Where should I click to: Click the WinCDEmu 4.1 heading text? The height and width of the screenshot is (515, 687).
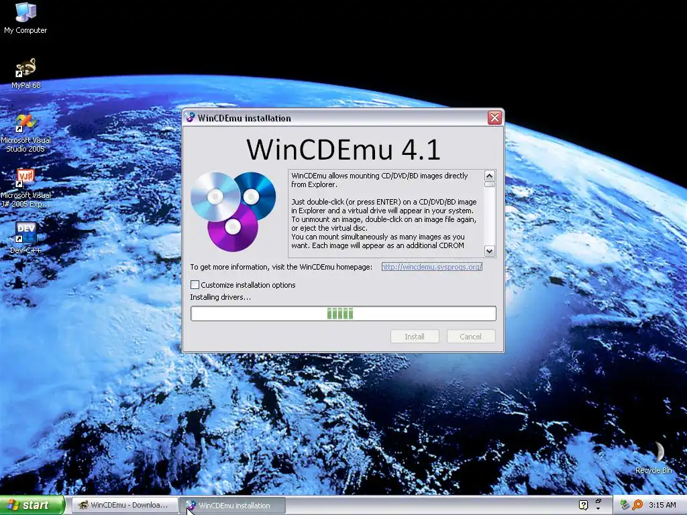click(x=343, y=150)
